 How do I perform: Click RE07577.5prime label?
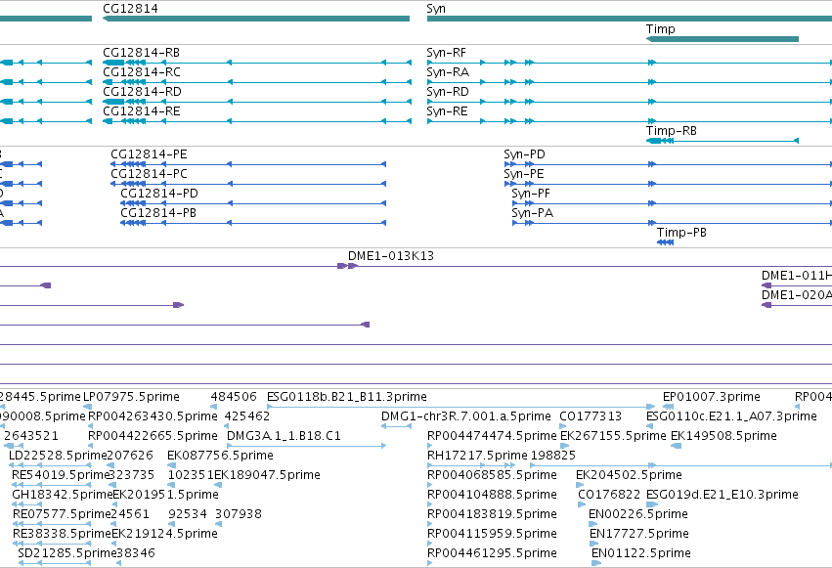[x=62, y=514]
